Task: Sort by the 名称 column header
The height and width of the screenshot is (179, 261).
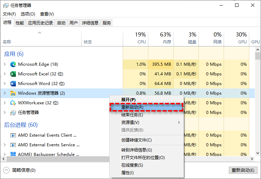Action: [41, 39]
